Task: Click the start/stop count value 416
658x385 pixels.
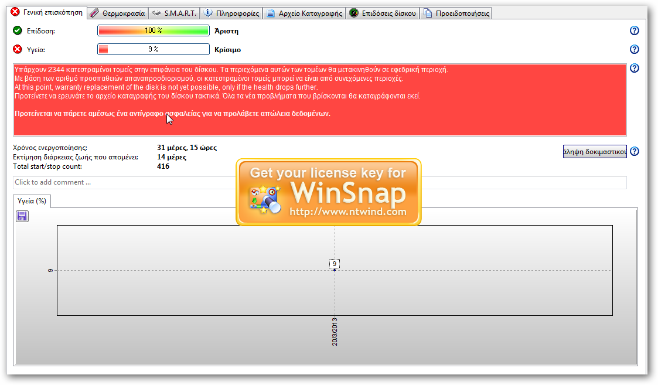Action: click(x=163, y=166)
